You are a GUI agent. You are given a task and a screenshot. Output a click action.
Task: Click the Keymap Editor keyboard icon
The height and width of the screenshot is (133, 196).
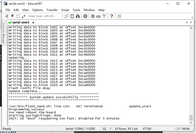99,16
